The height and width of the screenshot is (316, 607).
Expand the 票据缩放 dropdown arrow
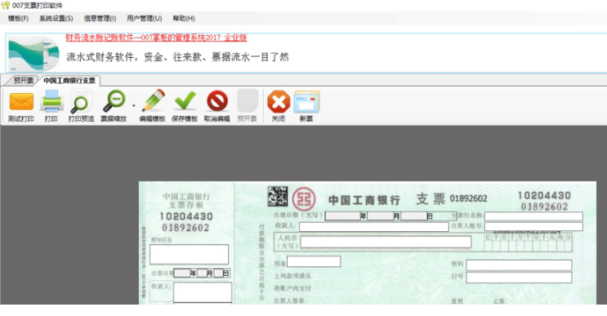[133, 105]
